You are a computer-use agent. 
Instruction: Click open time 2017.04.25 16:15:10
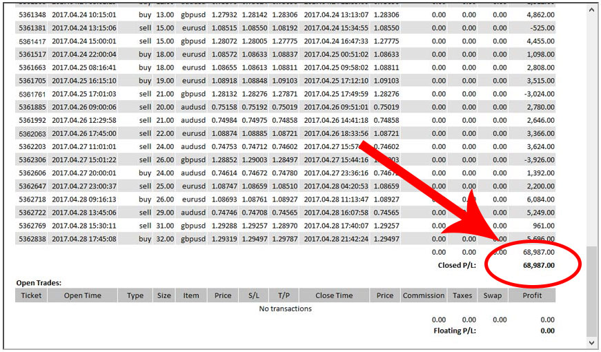[x=84, y=81]
